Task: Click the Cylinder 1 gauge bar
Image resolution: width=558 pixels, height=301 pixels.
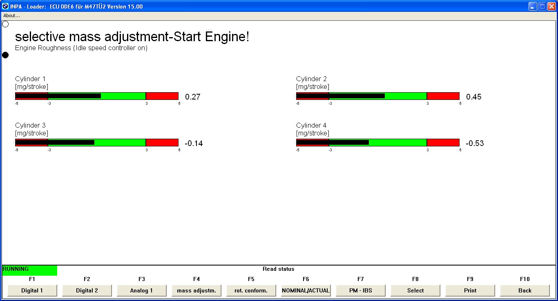Action: [x=97, y=96]
